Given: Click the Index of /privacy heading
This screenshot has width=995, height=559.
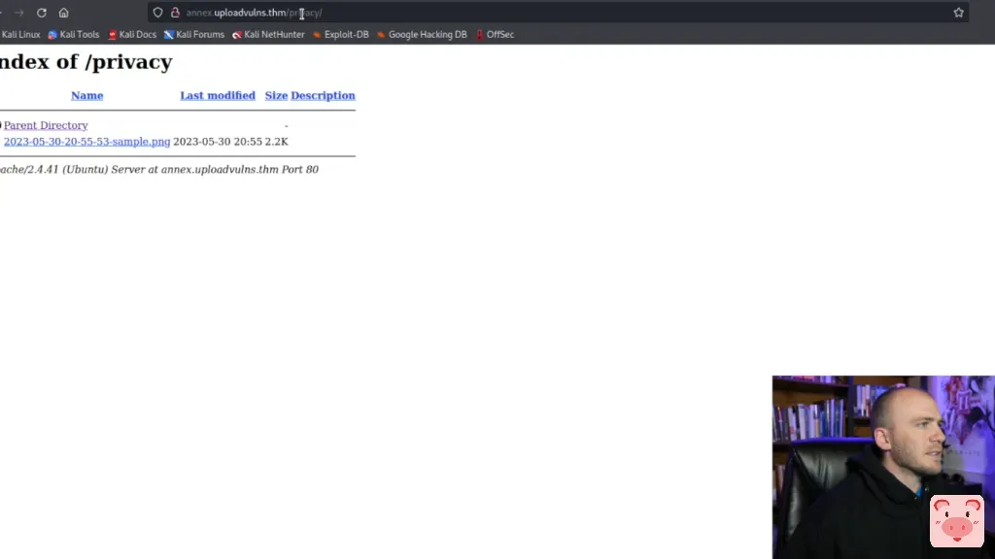Looking at the screenshot, I should click(x=86, y=62).
